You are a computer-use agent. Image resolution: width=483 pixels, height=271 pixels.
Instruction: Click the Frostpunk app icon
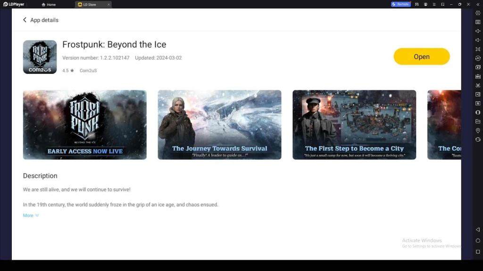(x=40, y=57)
